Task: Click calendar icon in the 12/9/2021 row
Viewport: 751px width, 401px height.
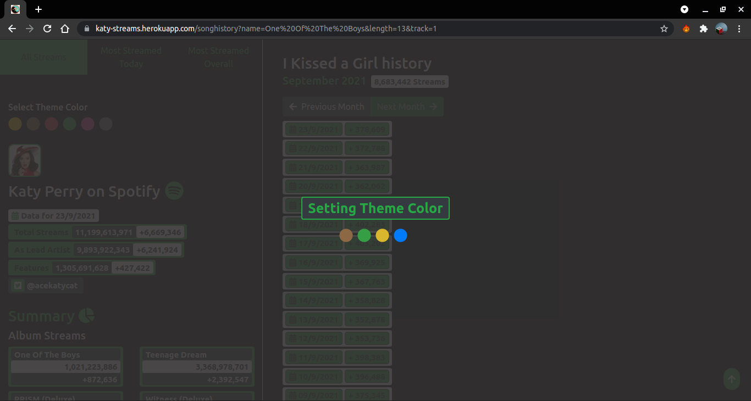Action: click(293, 339)
